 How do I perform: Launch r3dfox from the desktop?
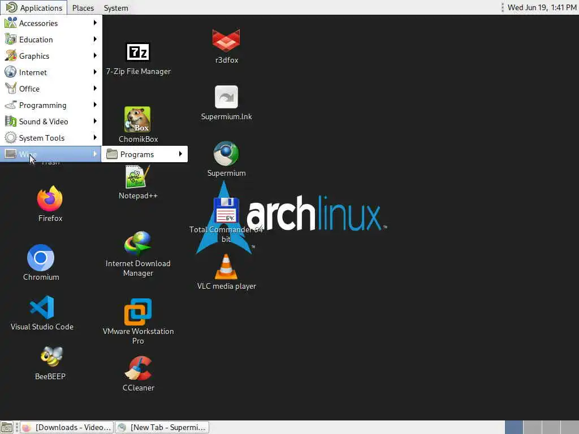[226, 41]
